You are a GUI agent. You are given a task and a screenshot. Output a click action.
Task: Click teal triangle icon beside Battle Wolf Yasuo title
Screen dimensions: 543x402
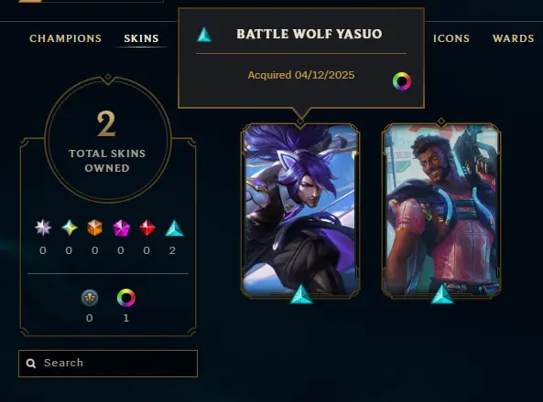[204, 35]
